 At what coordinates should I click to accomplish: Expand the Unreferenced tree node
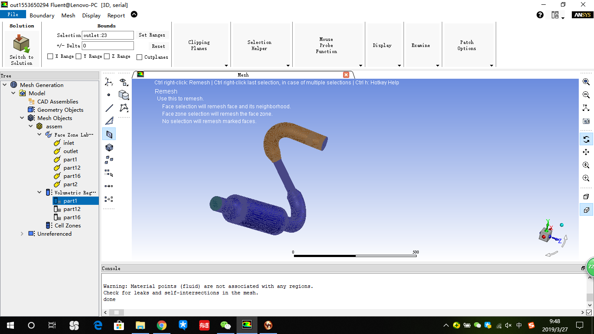point(22,234)
